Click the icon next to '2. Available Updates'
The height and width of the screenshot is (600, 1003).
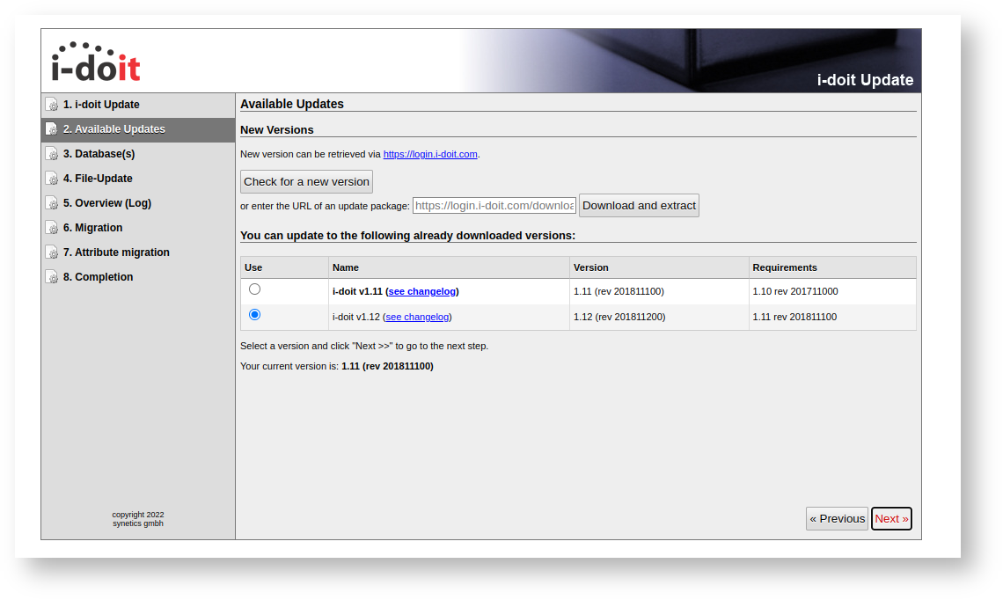[52, 129]
